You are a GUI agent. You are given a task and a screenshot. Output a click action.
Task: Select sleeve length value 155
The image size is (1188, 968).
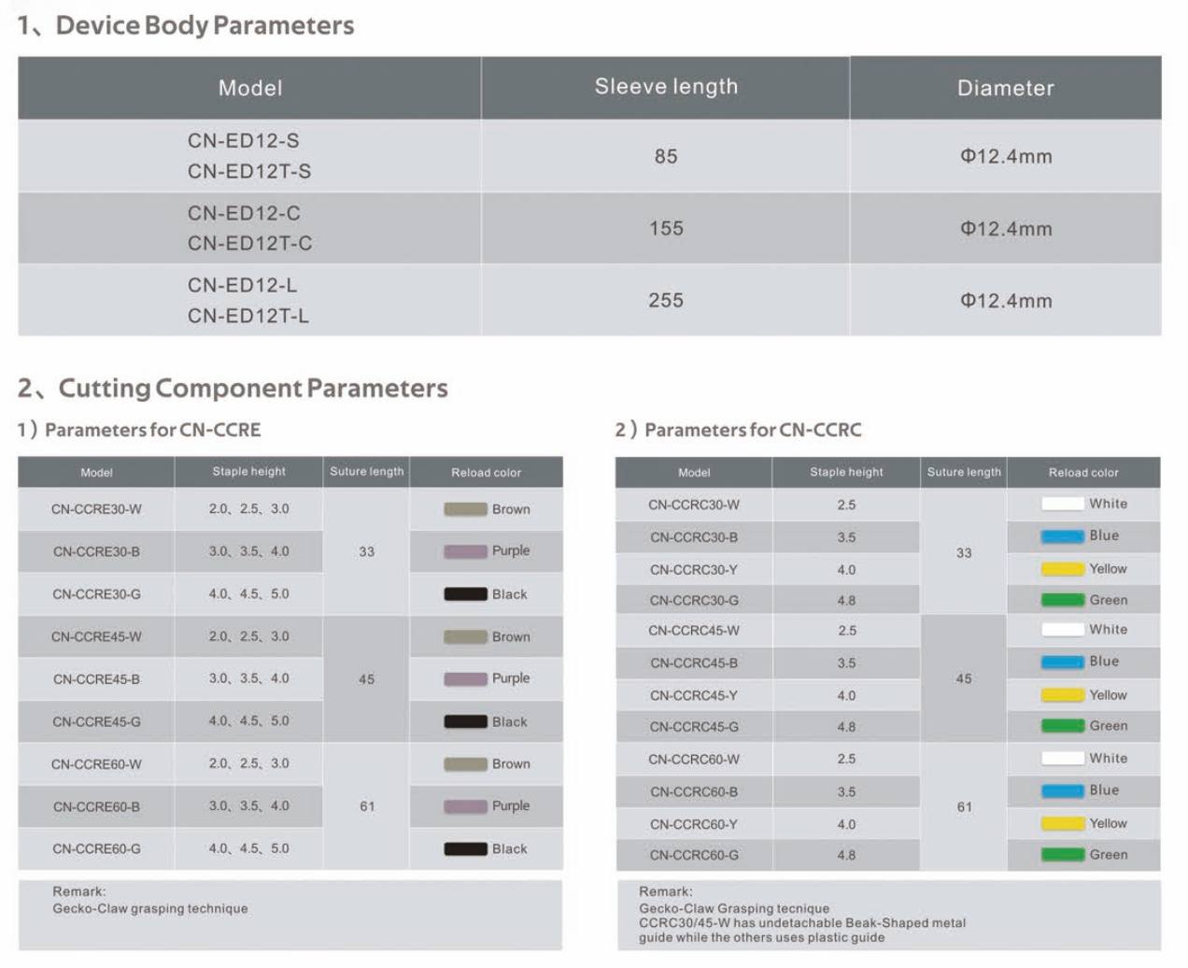click(x=666, y=229)
